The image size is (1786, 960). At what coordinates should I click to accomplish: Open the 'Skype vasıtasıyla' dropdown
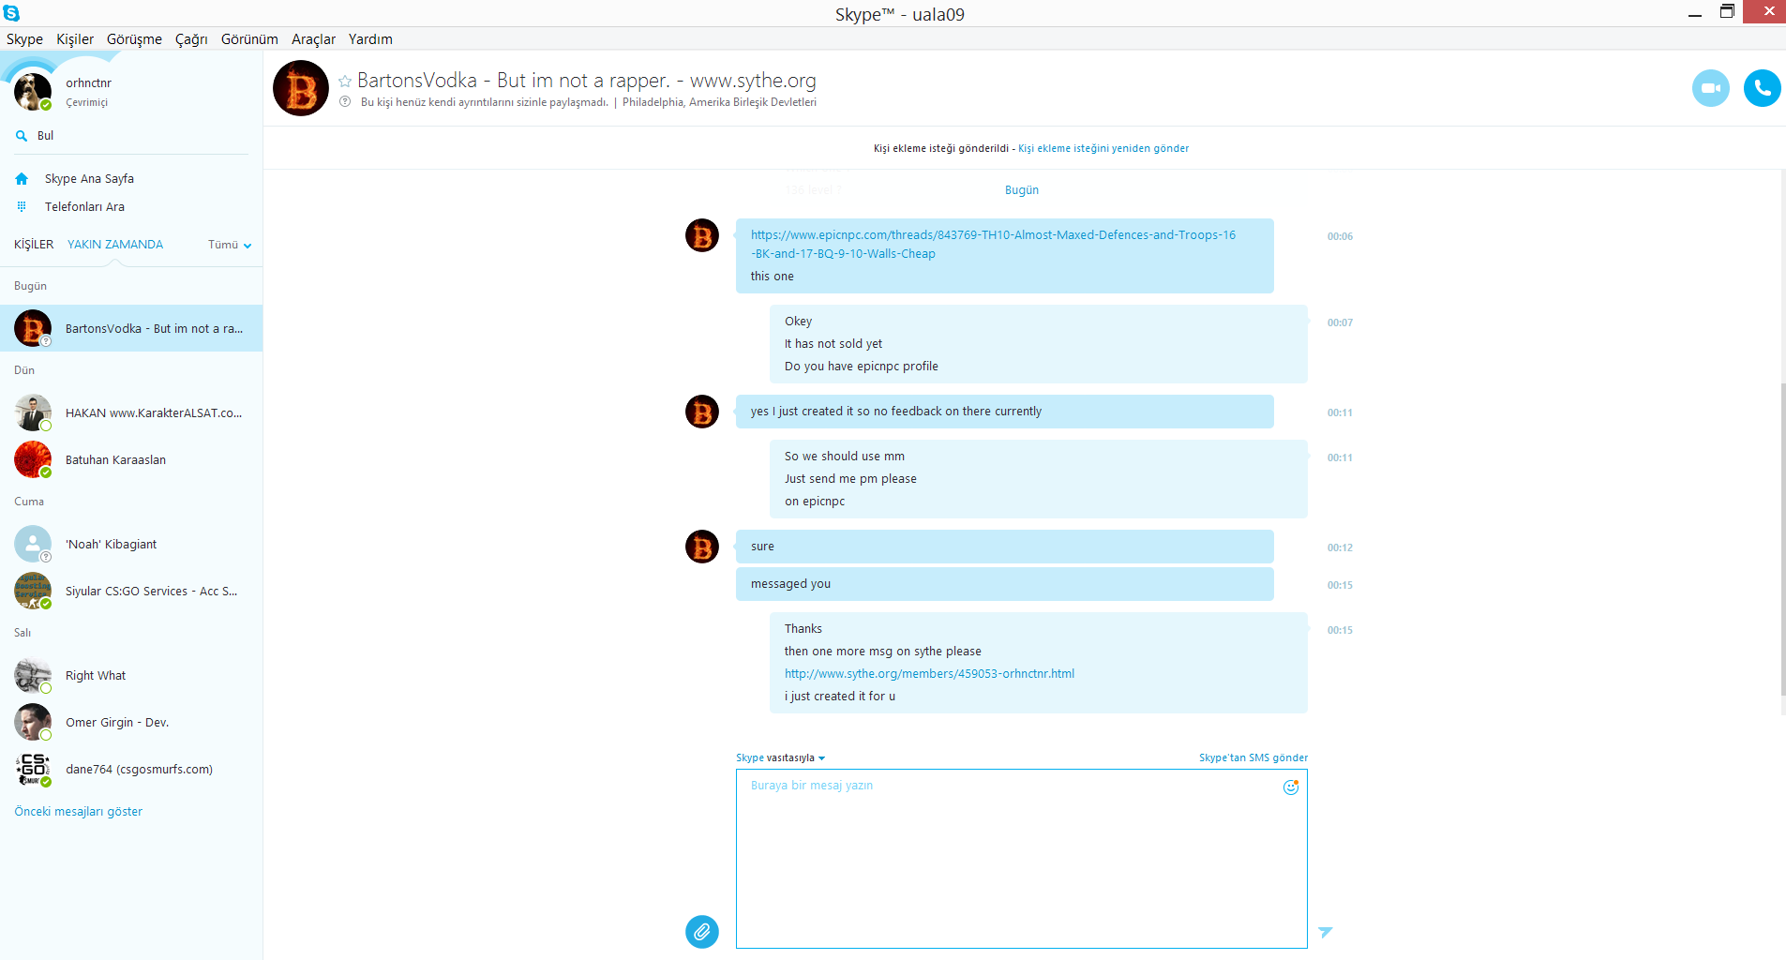pos(780,757)
